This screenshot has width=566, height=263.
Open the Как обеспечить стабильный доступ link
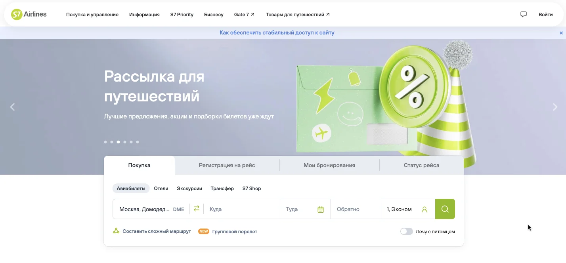pos(277,33)
